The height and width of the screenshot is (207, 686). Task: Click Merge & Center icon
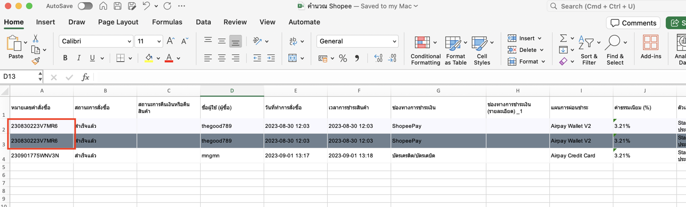(x=293, y=58)
